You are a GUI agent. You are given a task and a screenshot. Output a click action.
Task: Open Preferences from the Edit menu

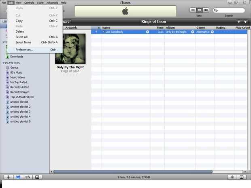tap(35, 50)
